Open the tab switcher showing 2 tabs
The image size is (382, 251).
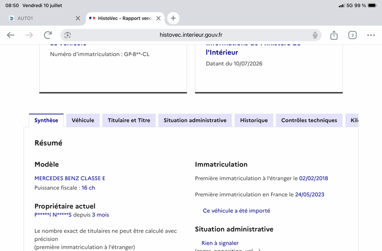(x=352, y=35)
